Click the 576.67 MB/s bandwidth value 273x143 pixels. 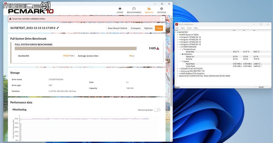(x=69, y=56)
